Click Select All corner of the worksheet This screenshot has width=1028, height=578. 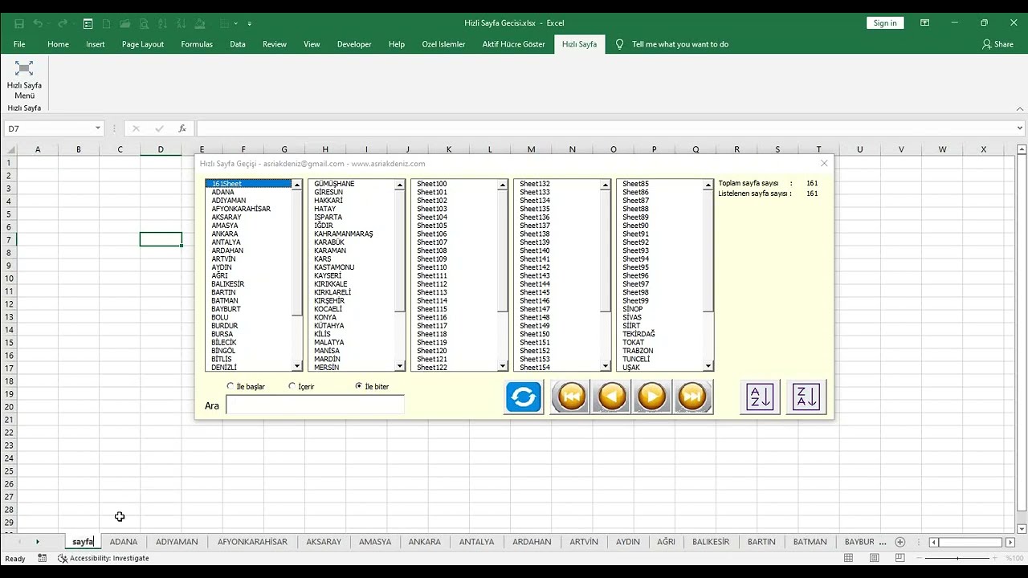click(x=10, y=149)
